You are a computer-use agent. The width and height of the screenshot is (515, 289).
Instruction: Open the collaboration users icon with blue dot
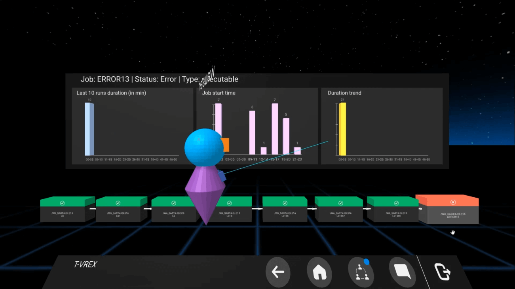point(361,272)
